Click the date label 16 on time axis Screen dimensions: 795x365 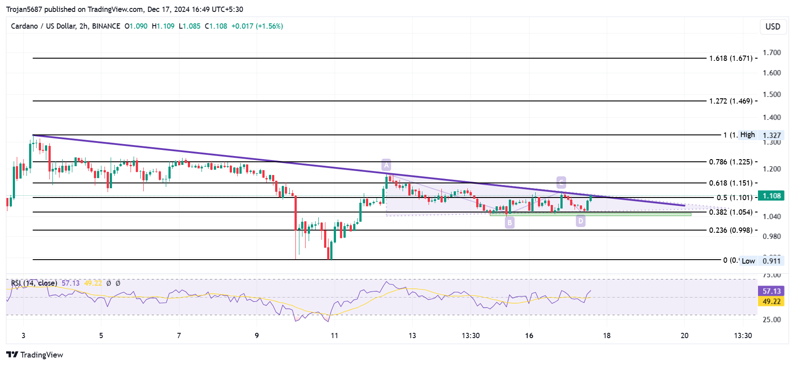[529, 335]
